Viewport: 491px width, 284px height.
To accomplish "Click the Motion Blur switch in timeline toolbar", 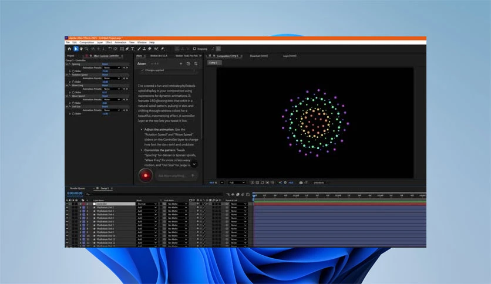I will point(243,195).
